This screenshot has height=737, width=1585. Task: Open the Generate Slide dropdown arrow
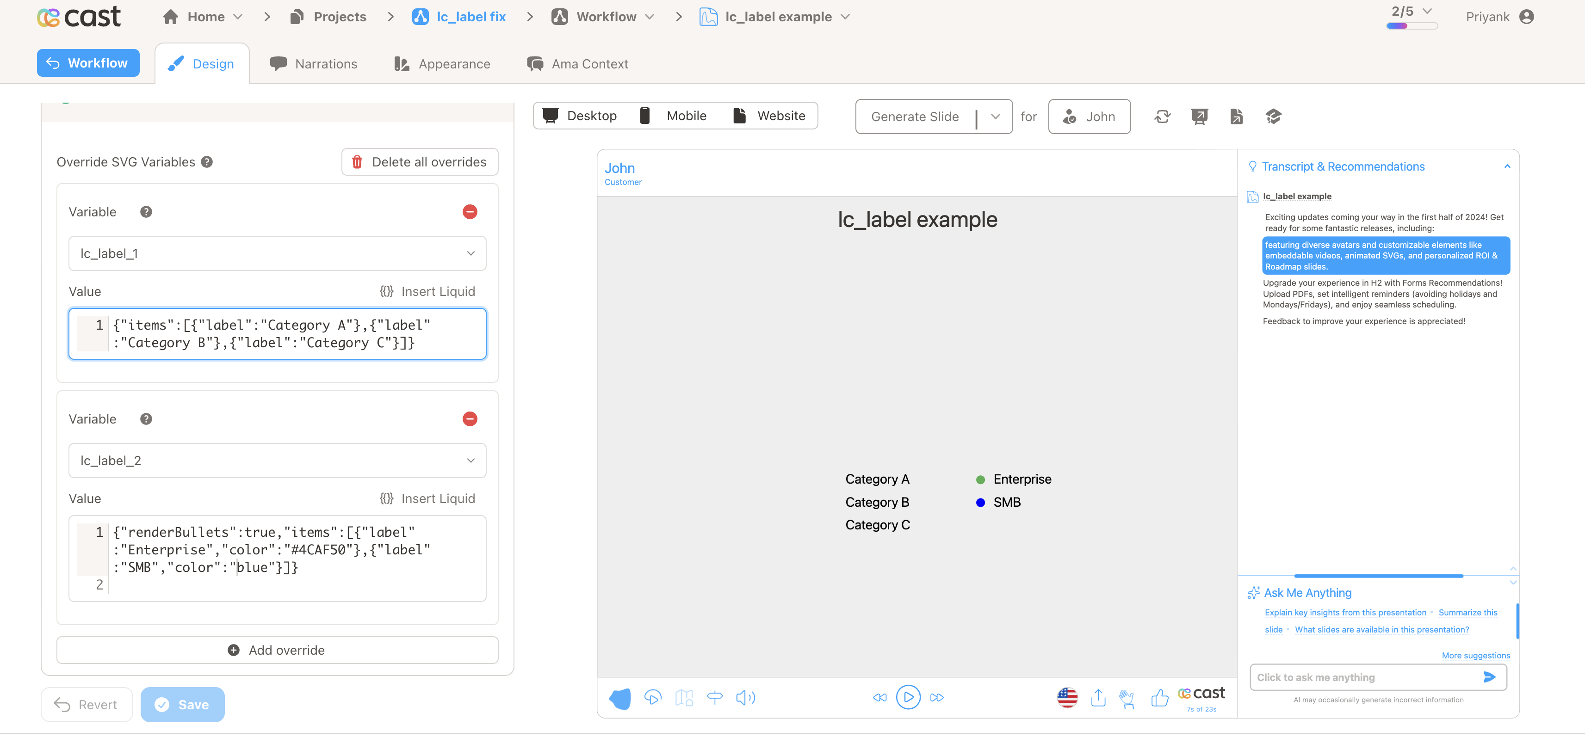coord(996,117)
